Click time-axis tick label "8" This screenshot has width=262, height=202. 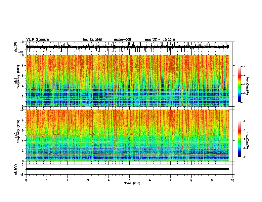click(191, 180)
